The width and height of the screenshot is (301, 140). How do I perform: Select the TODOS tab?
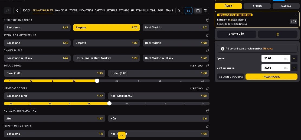click(x=27, y=11)
